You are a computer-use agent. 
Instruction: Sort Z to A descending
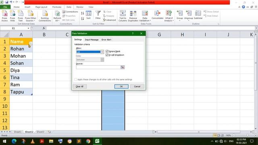[x=82, y=19]
